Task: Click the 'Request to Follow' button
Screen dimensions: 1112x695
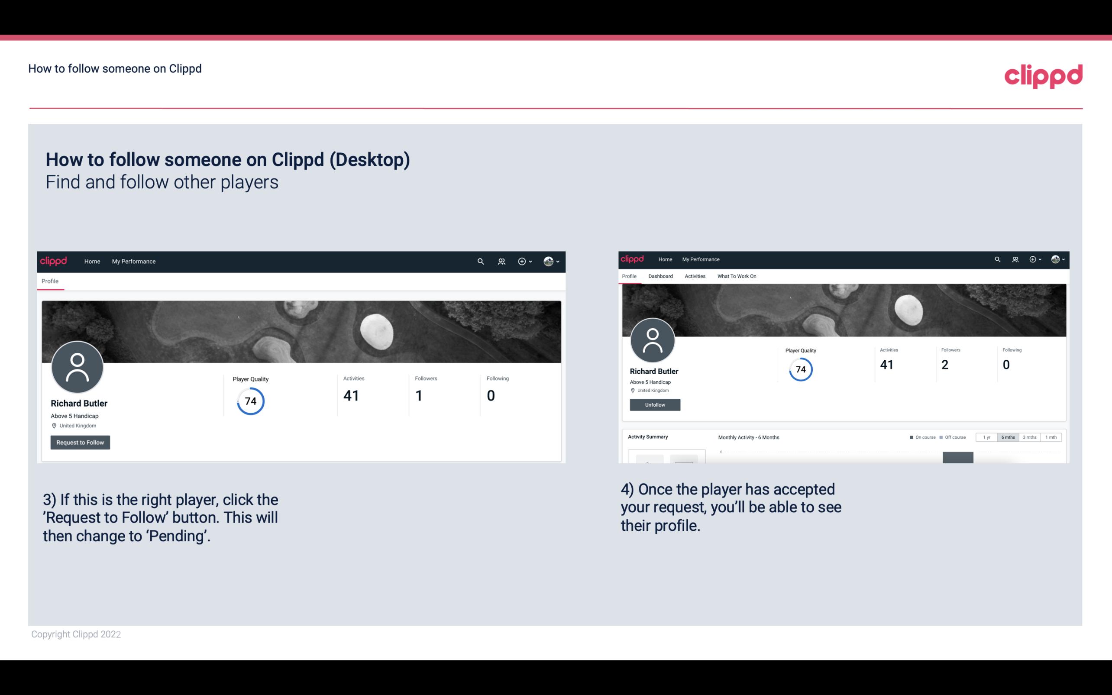Action: 79,442
